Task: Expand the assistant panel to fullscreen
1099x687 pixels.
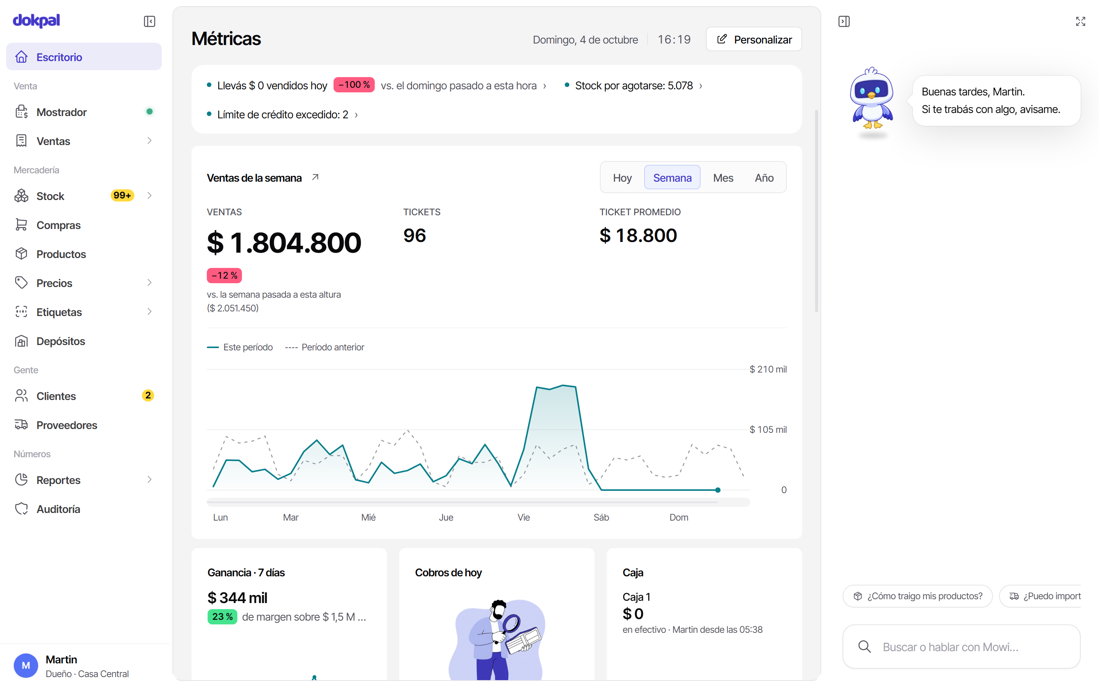Action: pos(1080,21)
